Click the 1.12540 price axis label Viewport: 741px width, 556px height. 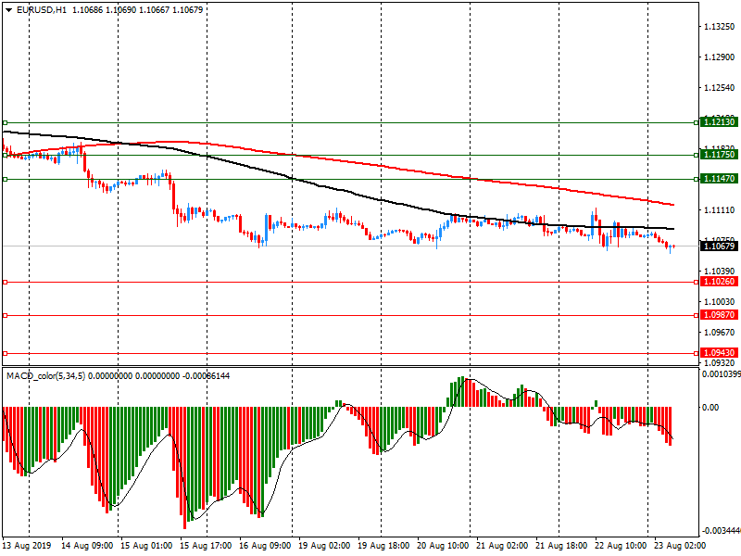(x=720, y=88)
